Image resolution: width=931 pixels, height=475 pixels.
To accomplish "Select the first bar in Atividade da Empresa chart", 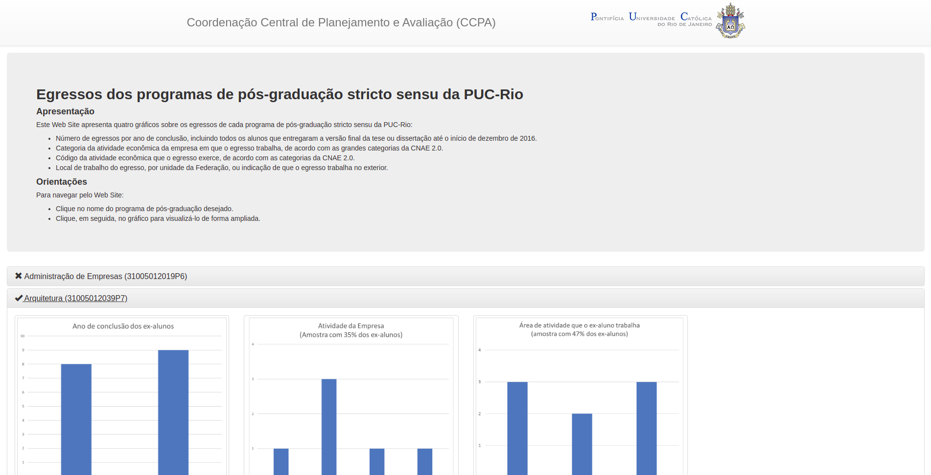I will pyautogui.click(x=281, y=461).
